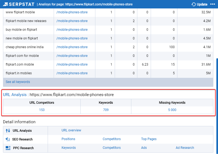Open SEO Research Competitors link
The width and height of the screenshot is (218, 154).
pyautogui.click(x=112, y=139)
